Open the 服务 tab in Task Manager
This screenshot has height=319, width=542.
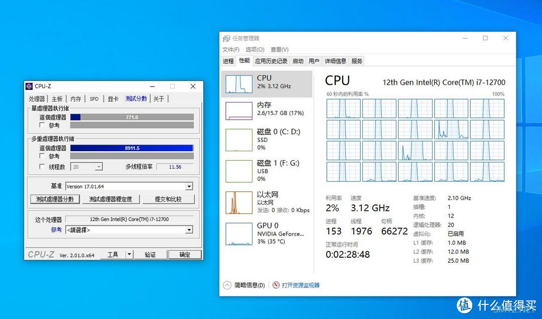(357, 61)
